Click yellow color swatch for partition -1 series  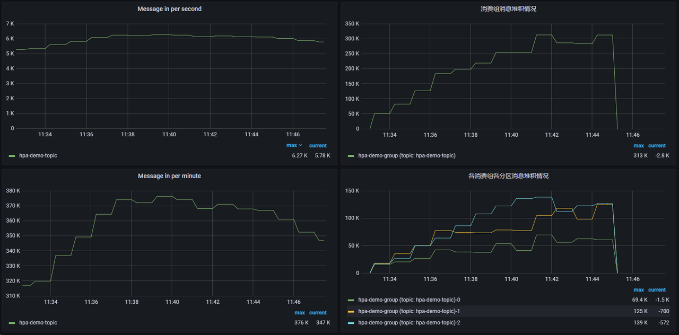pyautogui.click(x=351, y=311)
